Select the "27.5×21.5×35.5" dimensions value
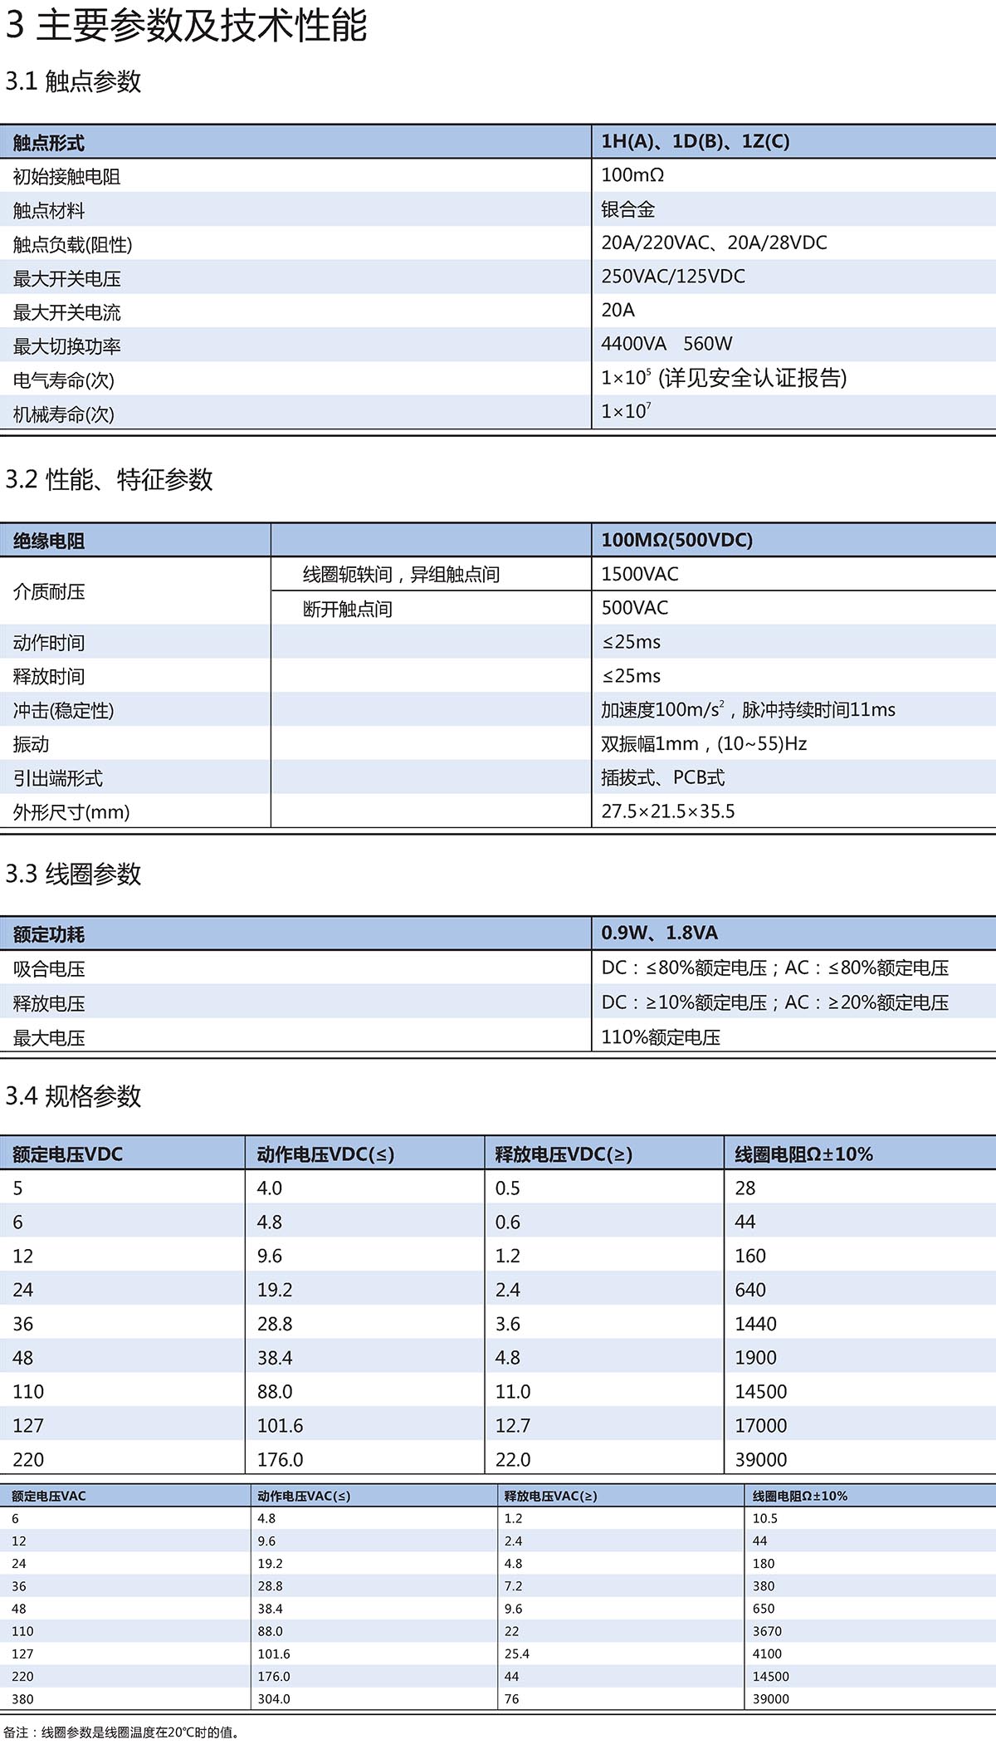Image resolution: width=996 pixels, height=1754 pixels. (668, 811)
